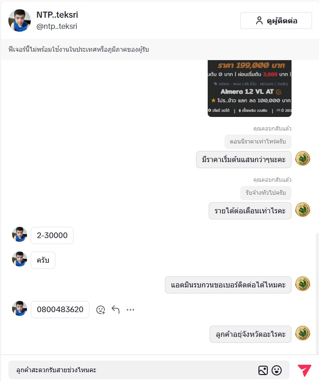This screenshot has width=319, height=382.
Task: Click the person icon in the view contact button
Action: pos(259,20)
